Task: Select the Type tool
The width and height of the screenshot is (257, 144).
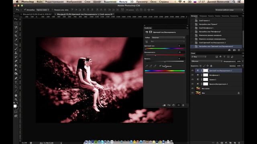Action: tap(16, 82)
